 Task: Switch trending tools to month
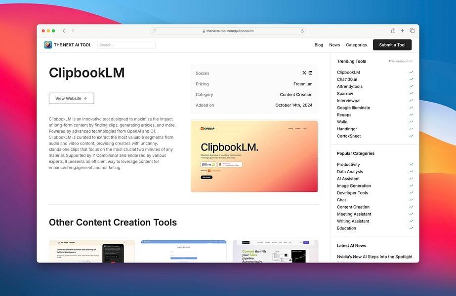(409, 61)
